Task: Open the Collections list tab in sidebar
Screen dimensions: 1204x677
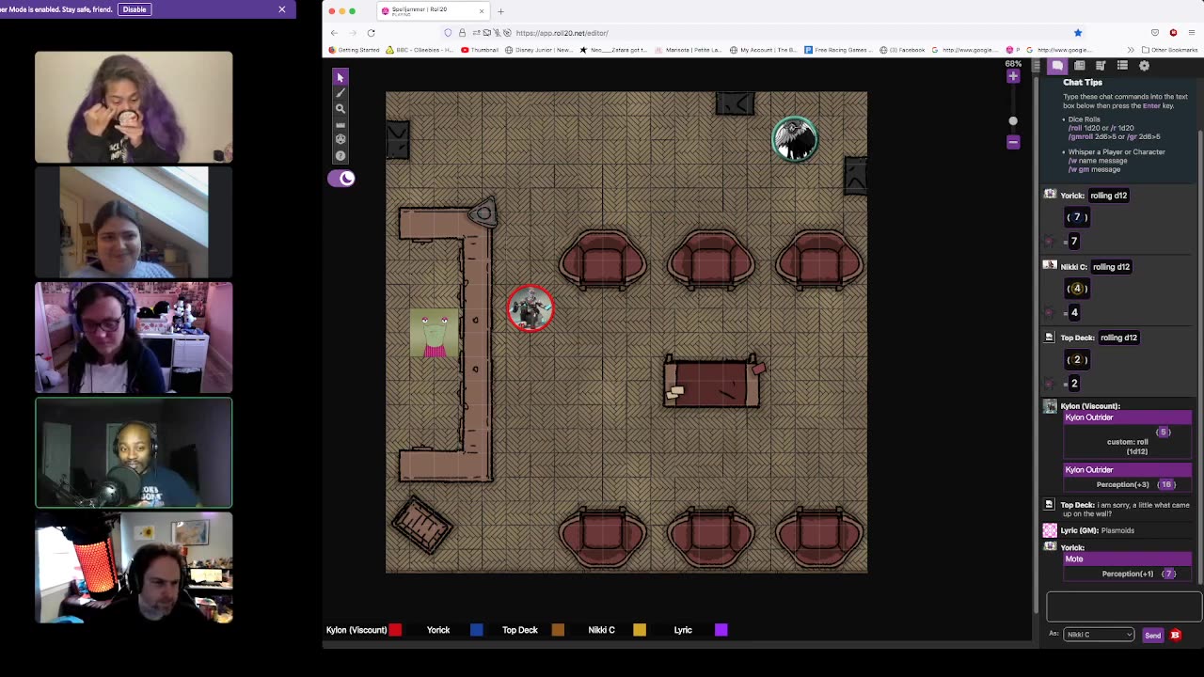Action: (x=1122, y=66)
